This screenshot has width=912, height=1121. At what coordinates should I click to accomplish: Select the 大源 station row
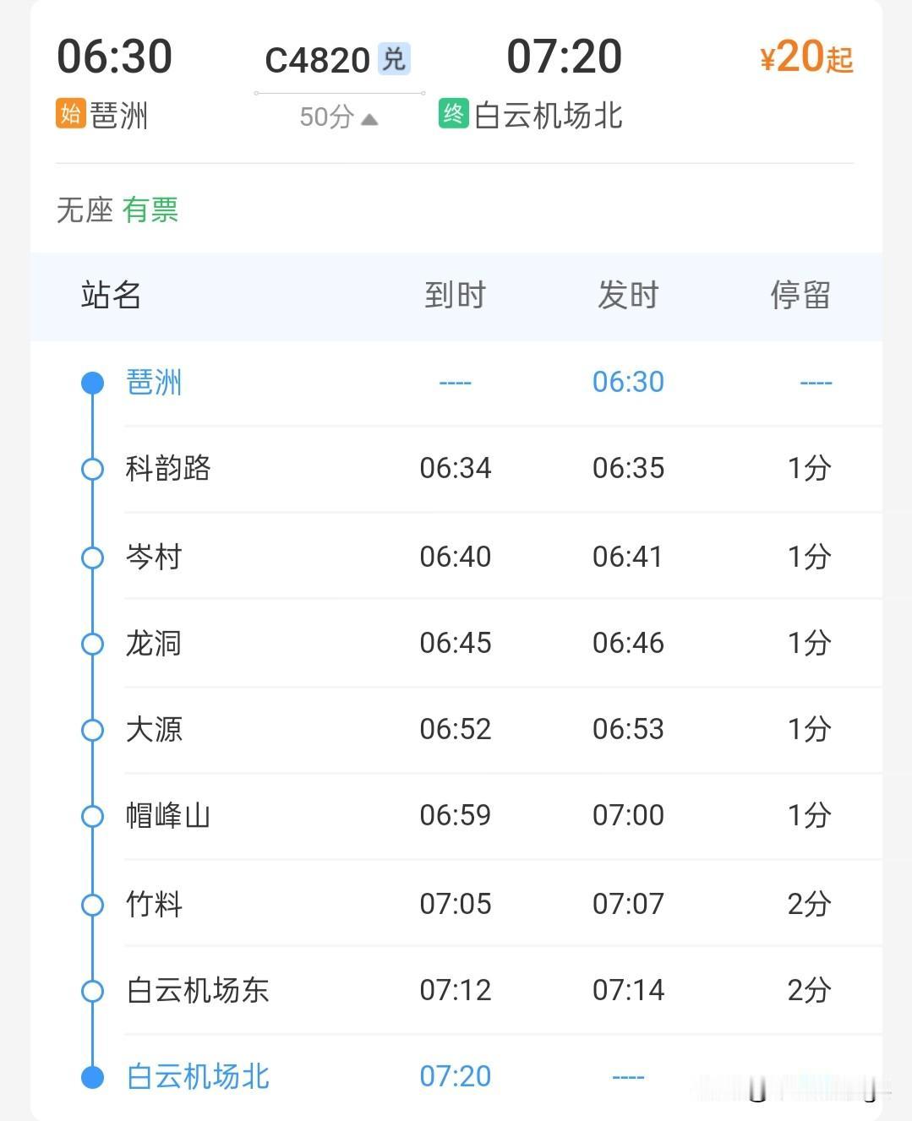[456, 730]
